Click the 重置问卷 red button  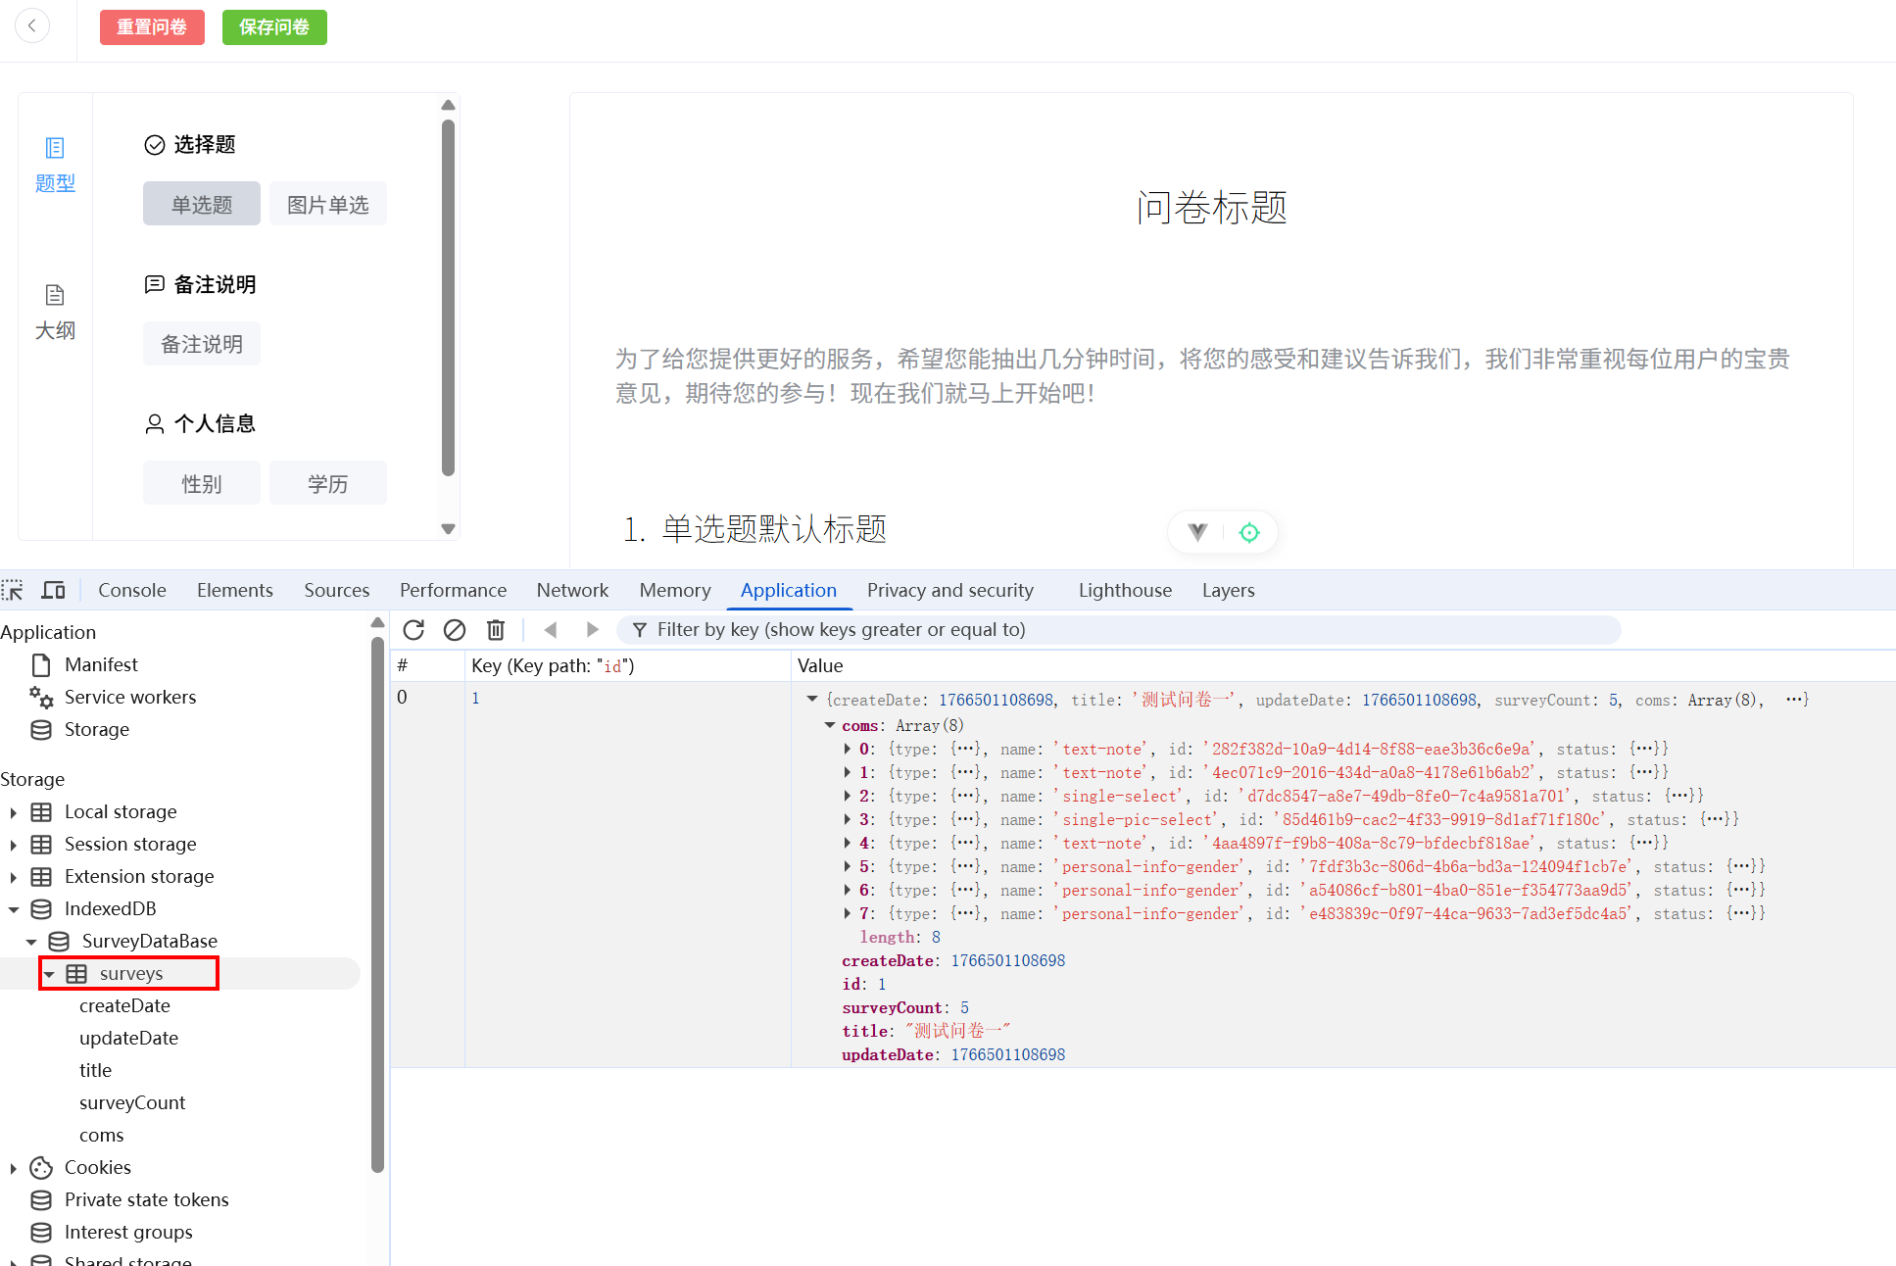tap(152, 26)
